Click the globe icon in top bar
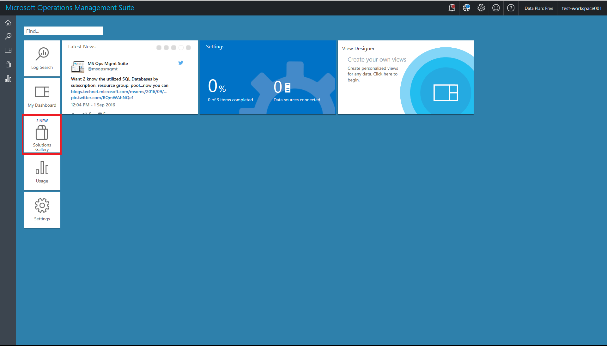This screenshot has height=346, width=607. (466, 8)
